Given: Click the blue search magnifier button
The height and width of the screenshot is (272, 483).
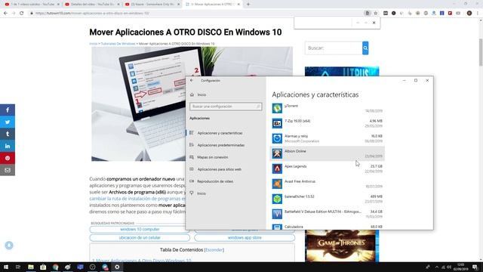Looking at the screenshot, I should click(365, 48).
